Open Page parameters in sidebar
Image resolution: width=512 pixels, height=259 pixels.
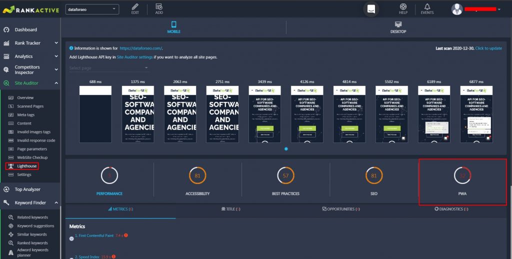coord(32,149)
